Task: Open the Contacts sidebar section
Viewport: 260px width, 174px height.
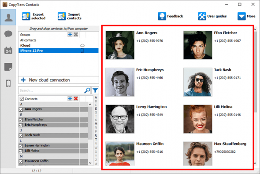Action: pyautogui.click(x=8, y=17)
